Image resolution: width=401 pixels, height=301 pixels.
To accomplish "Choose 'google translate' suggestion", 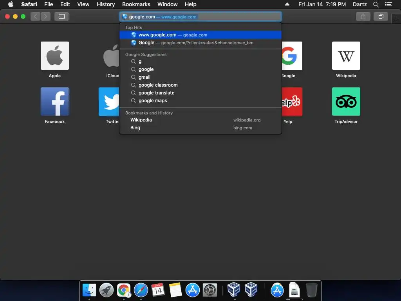I will [200, 93].
